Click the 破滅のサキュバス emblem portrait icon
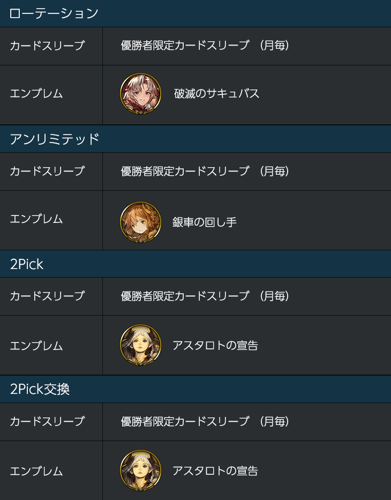This screenshot has height=500, width=391. [x=140, y=94]
